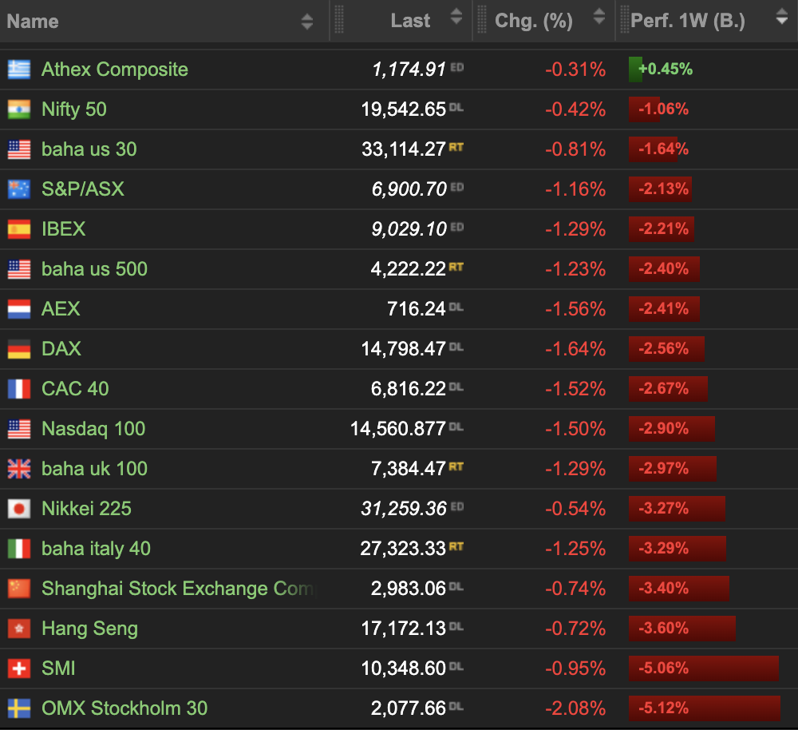Screen dimensions: 798x730
Task: Click the Greek flag icon beside Athex Composite
Action: tap(19, 69)
